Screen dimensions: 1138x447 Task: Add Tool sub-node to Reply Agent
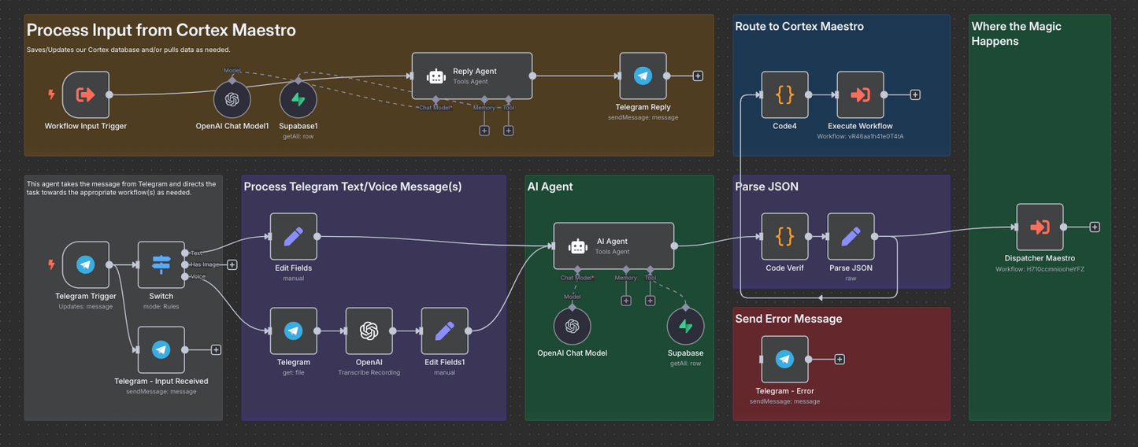[x=509, y=131]
